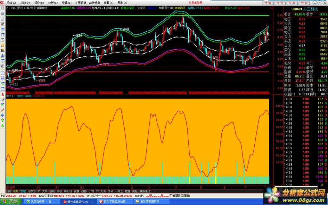Open the 系统(S) menu

coord(11,3)
